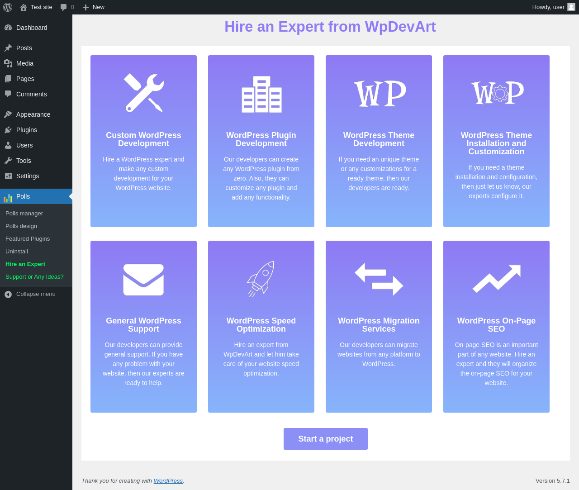The width and height of the screenshot is (579, 490).
Task: Click the Hire an Expert from WpDevArt title
Action: pyautogui.click(x=330, y=27)
